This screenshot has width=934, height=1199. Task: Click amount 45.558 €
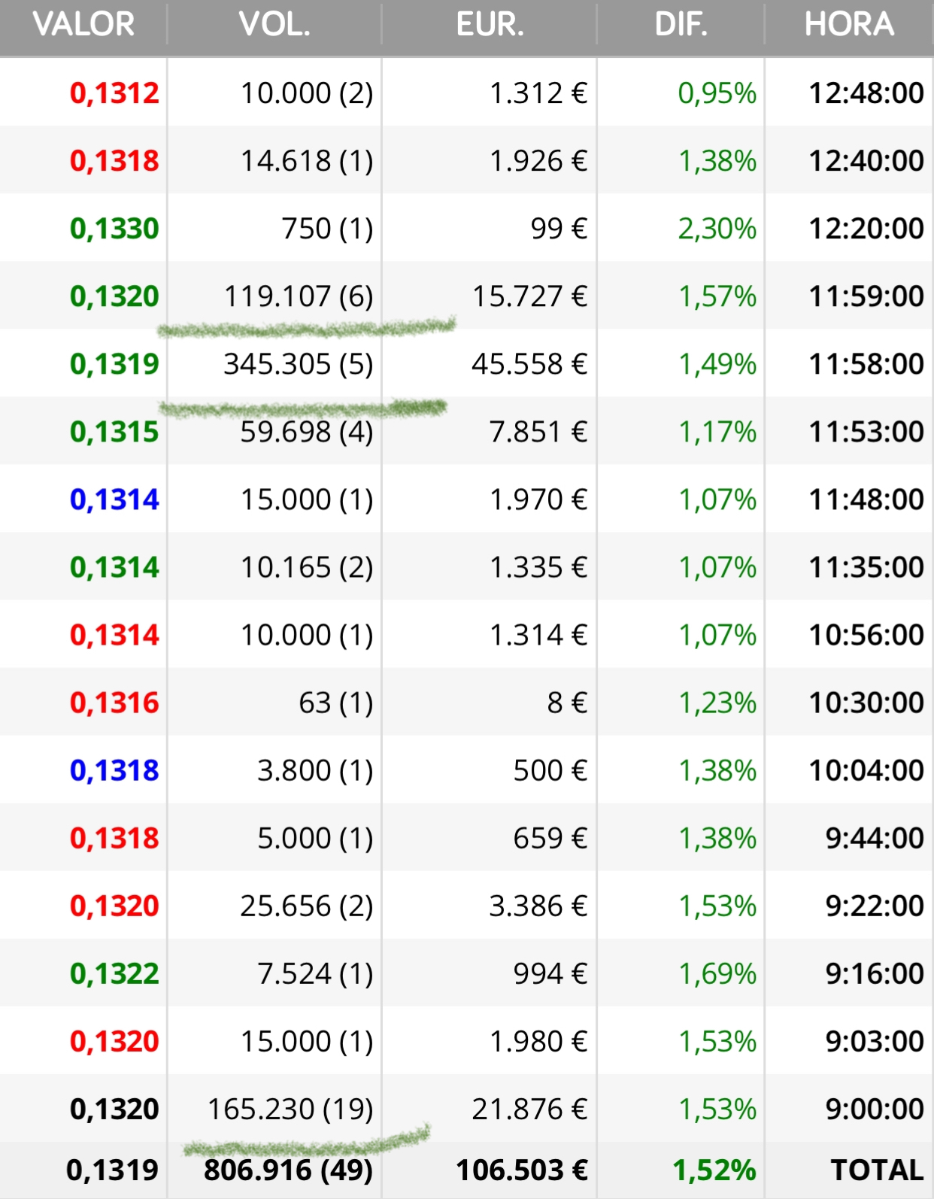pos(529,364)
